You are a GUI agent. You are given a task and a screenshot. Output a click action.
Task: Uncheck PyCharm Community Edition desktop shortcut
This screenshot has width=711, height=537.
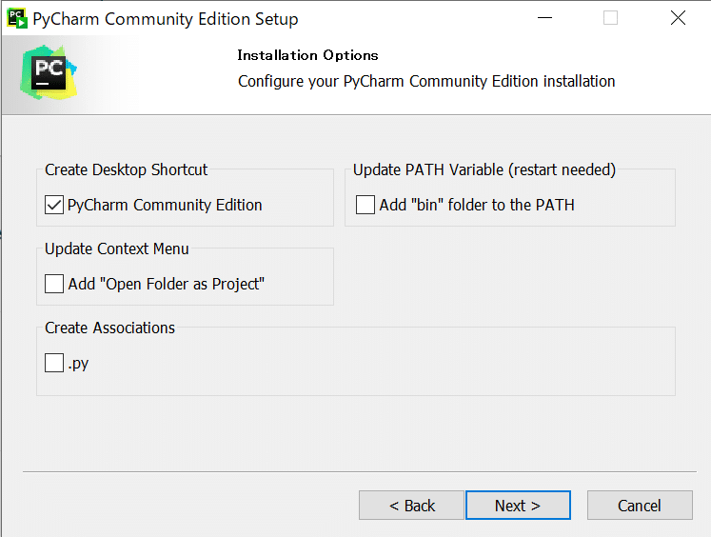pyautogui.click(x=54, y=205)
